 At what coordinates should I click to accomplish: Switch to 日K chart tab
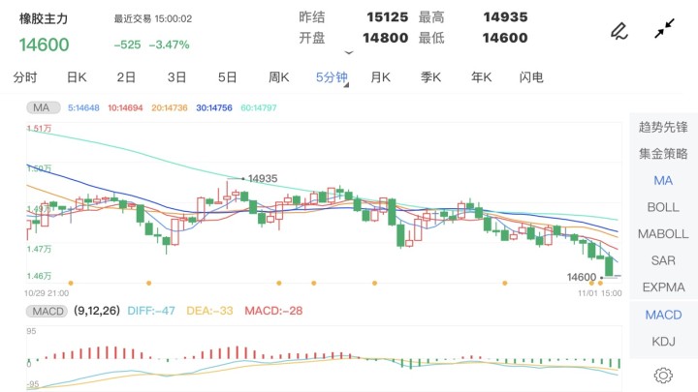tap(77, 77)
